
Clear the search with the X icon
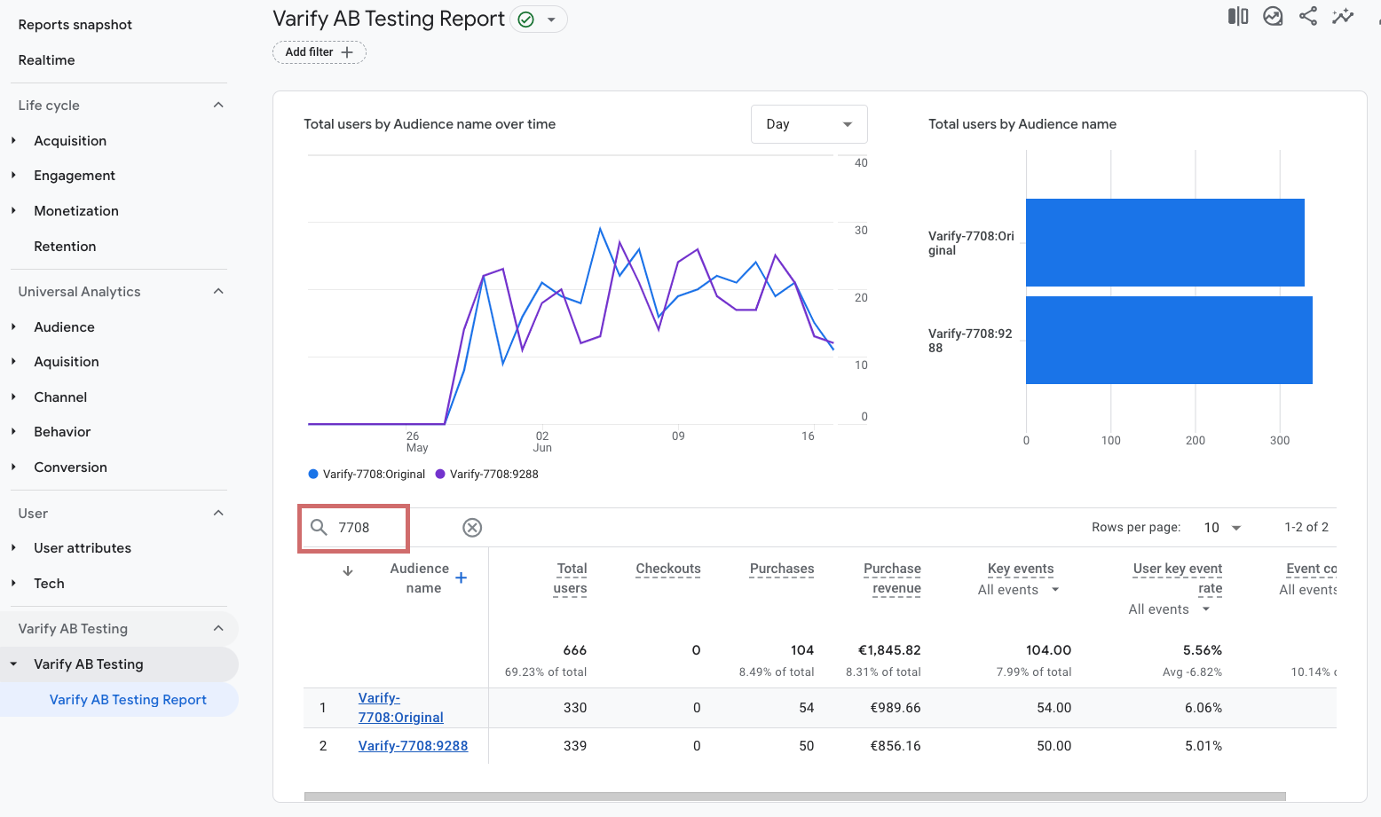(472, 528)
